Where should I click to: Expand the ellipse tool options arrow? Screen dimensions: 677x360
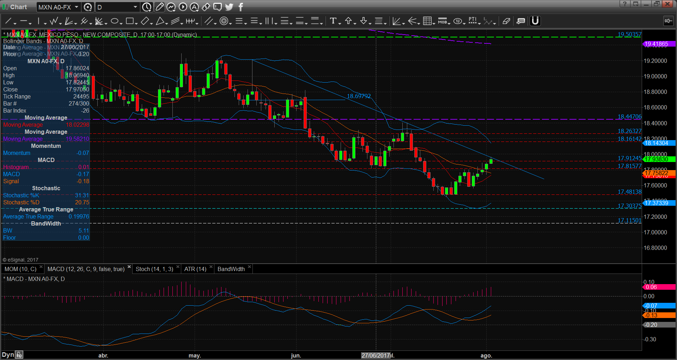pyautogui.click(x=121, y=23)
